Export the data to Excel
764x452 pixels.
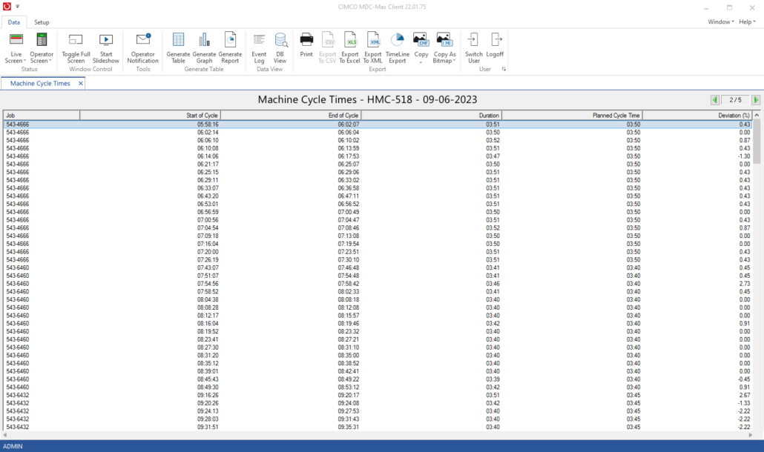(349, 48)
